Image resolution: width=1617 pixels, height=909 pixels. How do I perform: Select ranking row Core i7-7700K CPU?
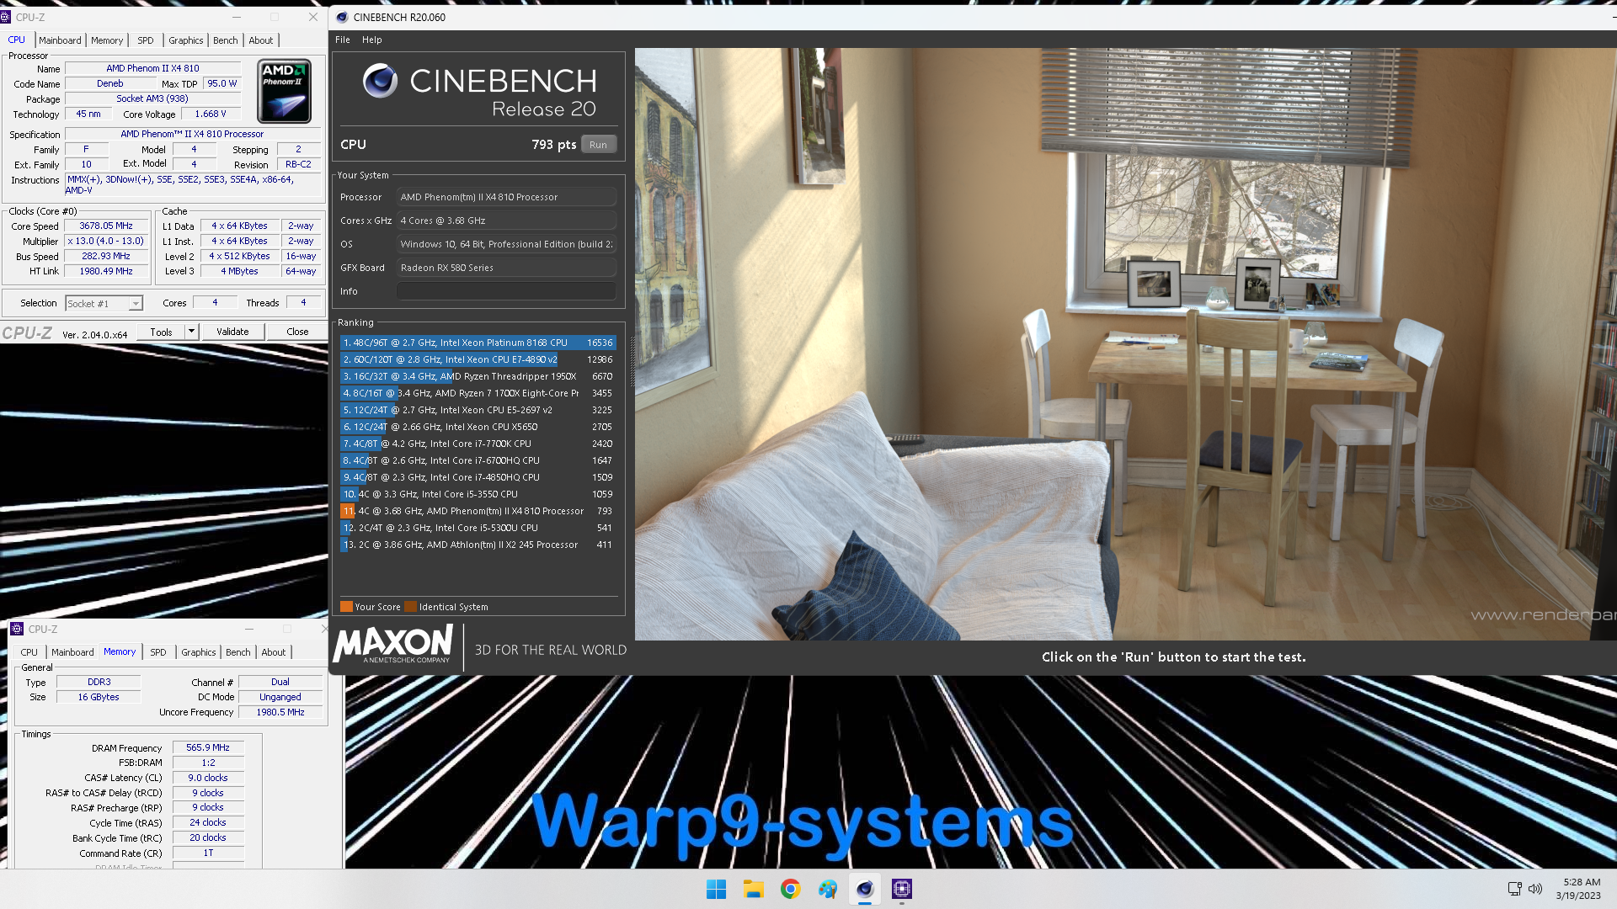pyautogui.click(x=478, y=444)
